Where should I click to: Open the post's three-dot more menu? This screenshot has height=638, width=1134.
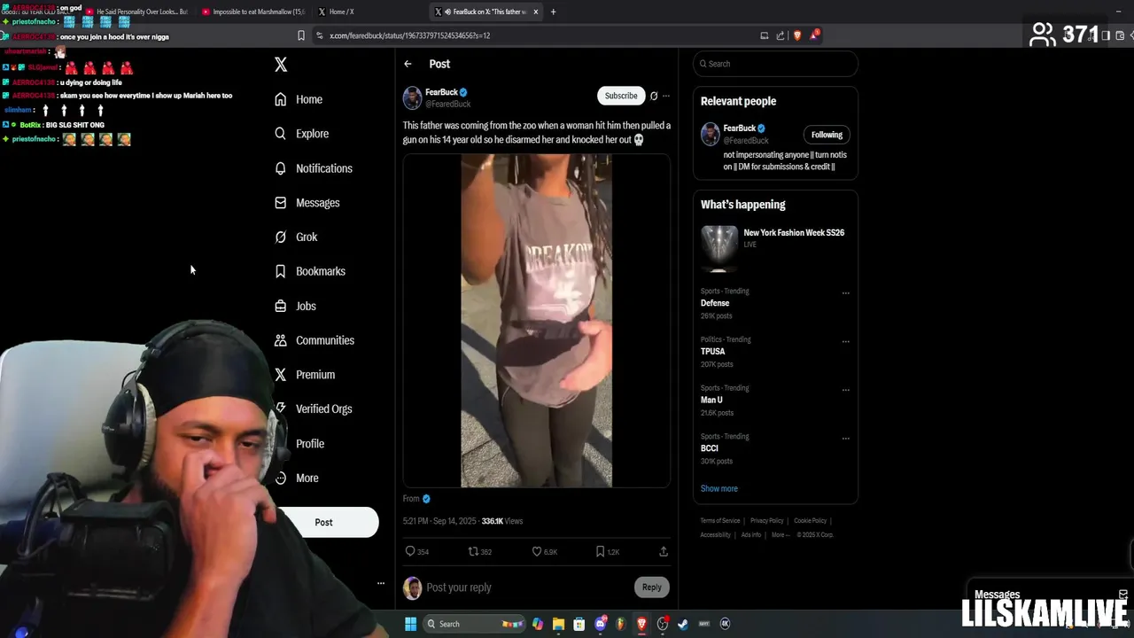coord(666,96)
